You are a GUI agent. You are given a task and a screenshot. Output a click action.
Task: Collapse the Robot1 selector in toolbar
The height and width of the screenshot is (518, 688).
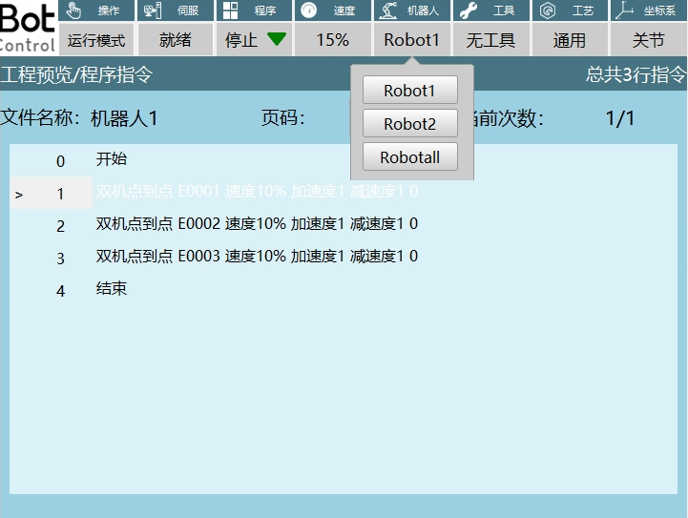[x=411, y=40]
